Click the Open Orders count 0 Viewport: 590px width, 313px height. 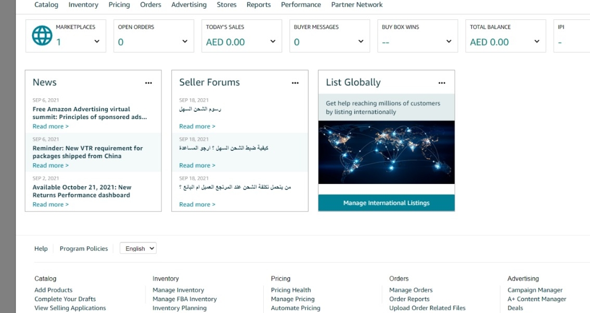point(121,42)
